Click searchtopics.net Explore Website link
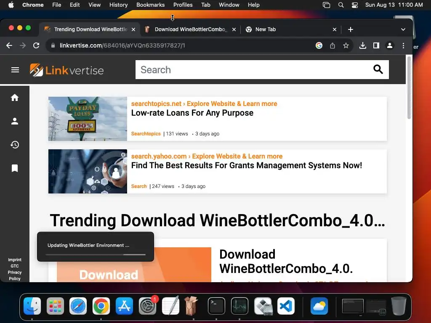This screenshot has width=431, height=323. pyautogui.click(x=204, y=103)
